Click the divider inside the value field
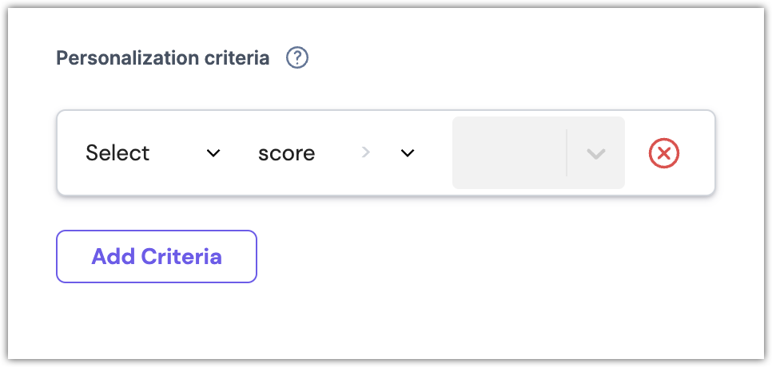Viewport: 772px width, 367px height. coord(567,153)
